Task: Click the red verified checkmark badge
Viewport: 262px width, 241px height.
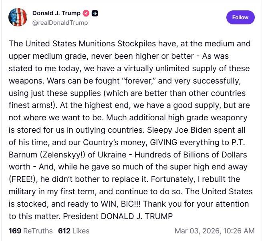Action: point(86,13)
